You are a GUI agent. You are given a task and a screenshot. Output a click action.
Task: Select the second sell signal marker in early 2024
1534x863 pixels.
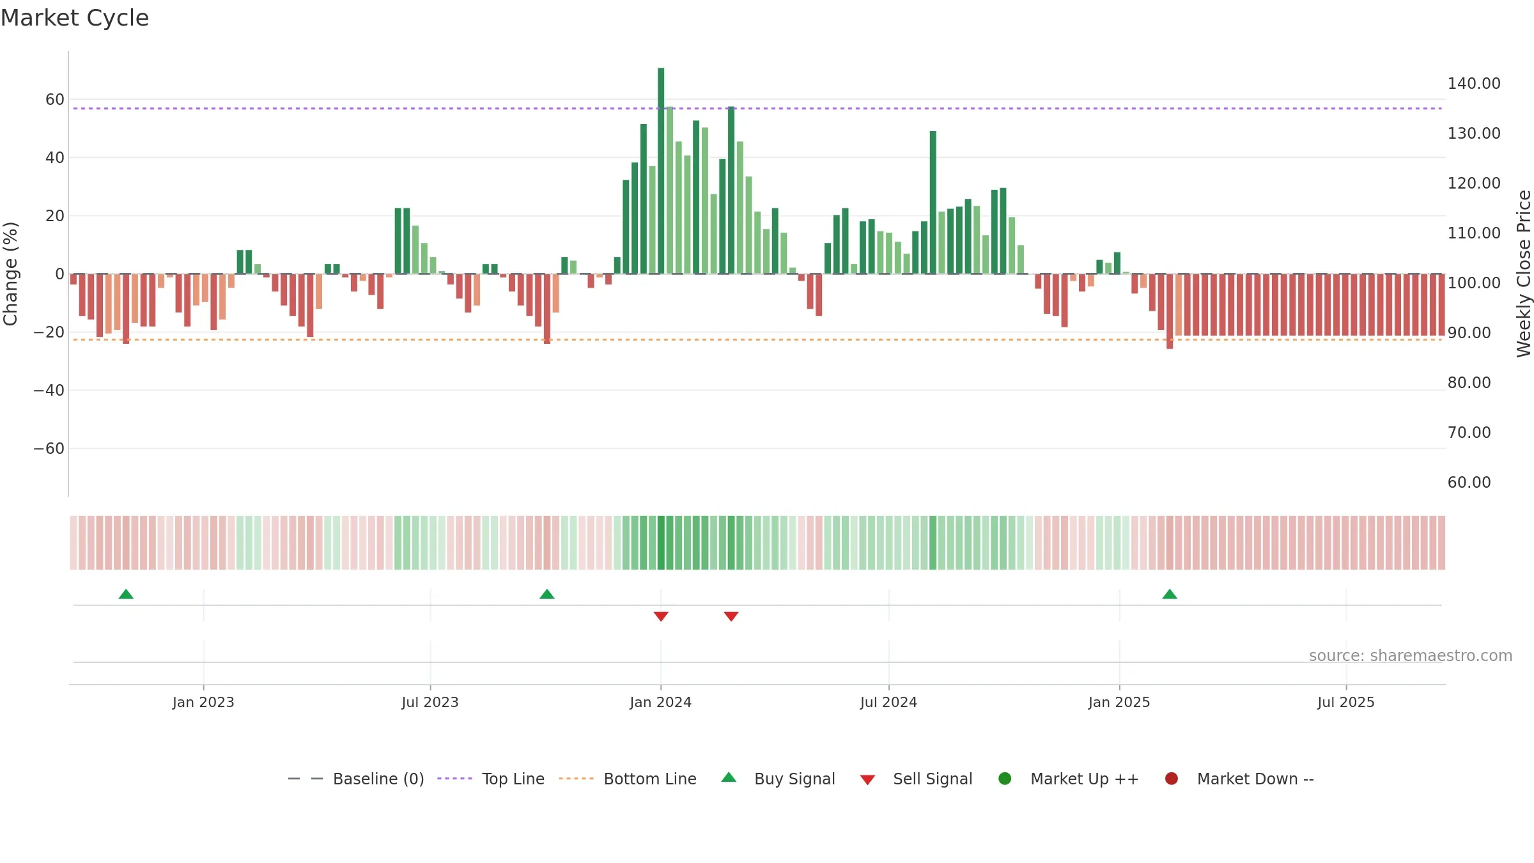(x=731, y=616)
